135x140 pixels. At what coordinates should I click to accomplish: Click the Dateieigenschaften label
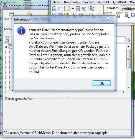pyautogui.click(x=19, y=99)
